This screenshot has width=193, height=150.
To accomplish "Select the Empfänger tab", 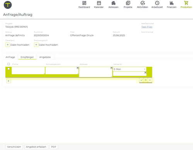I will (27, 57).
